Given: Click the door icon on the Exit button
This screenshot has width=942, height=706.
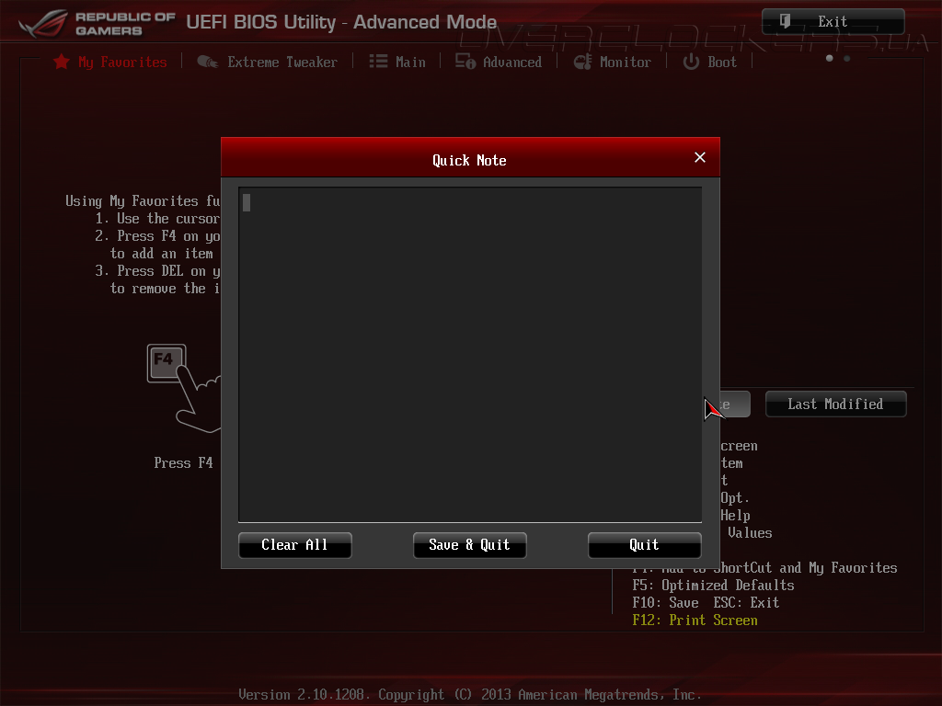Looking at the screenshot, I should tap(785, 22).
